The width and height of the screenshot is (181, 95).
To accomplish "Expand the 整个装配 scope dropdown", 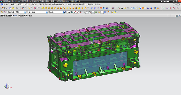I will point(47,12).
